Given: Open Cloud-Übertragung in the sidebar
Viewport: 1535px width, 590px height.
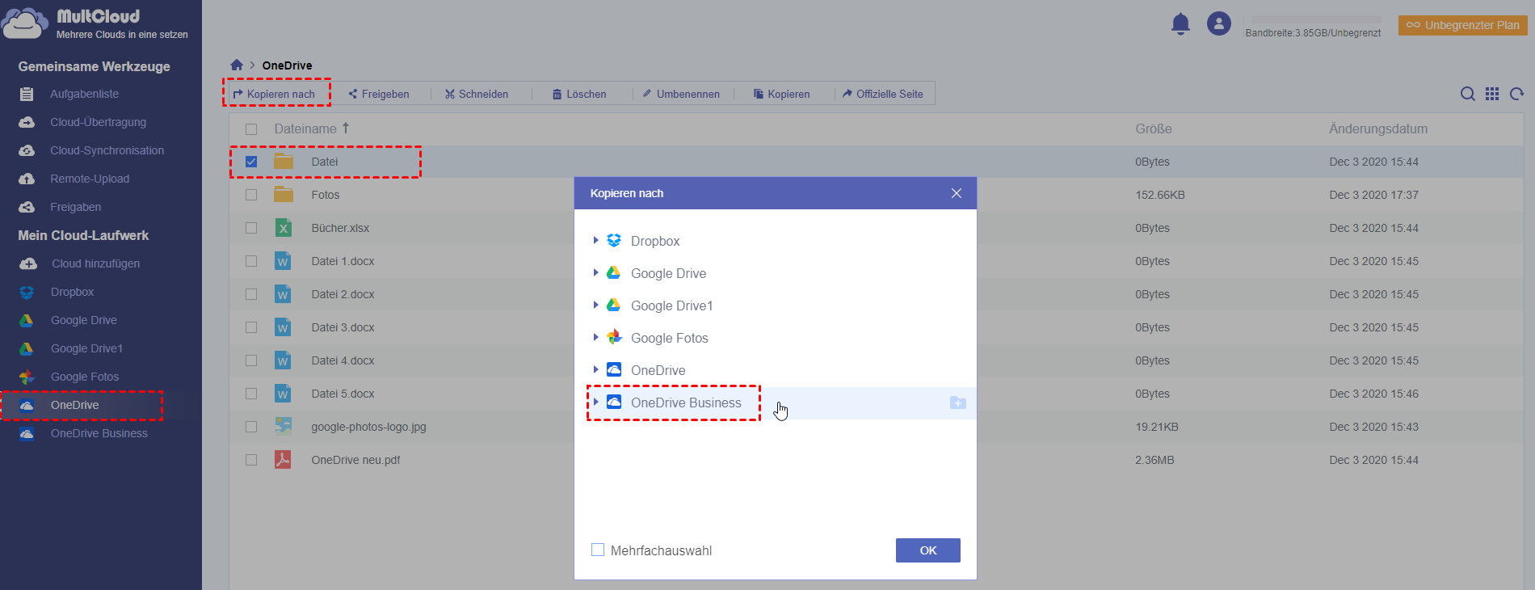Looking at the screenshot, I should [x=98, y=122].
